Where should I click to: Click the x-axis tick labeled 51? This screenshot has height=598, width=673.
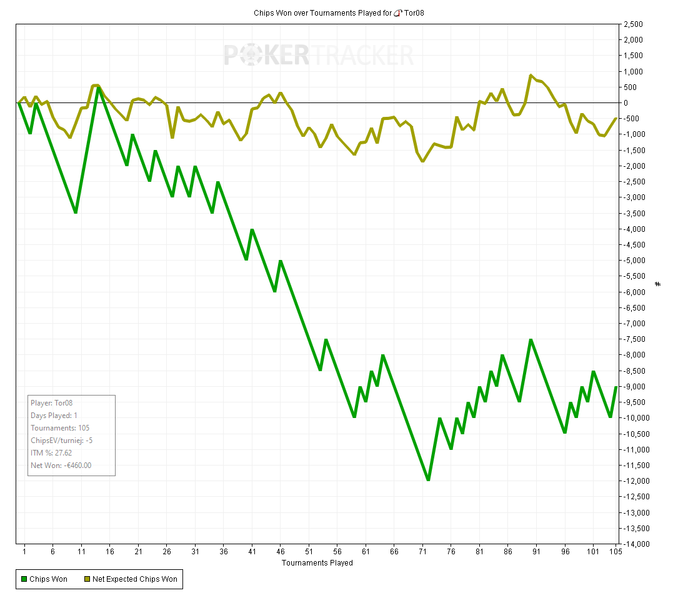point(309,552)
